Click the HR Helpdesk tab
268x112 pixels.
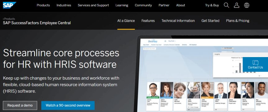[x=193, y=45]
